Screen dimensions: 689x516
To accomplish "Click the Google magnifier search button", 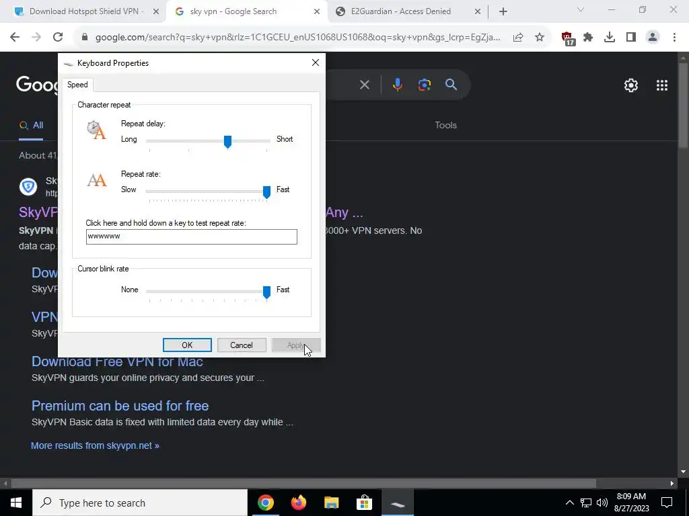I will coord(451,85).
